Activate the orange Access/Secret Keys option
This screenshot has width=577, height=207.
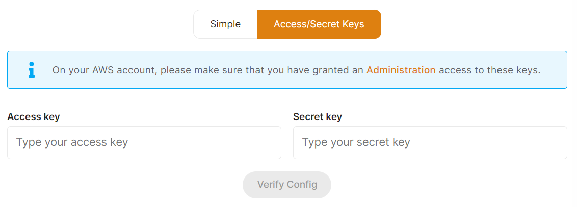(x=319, y=24)
